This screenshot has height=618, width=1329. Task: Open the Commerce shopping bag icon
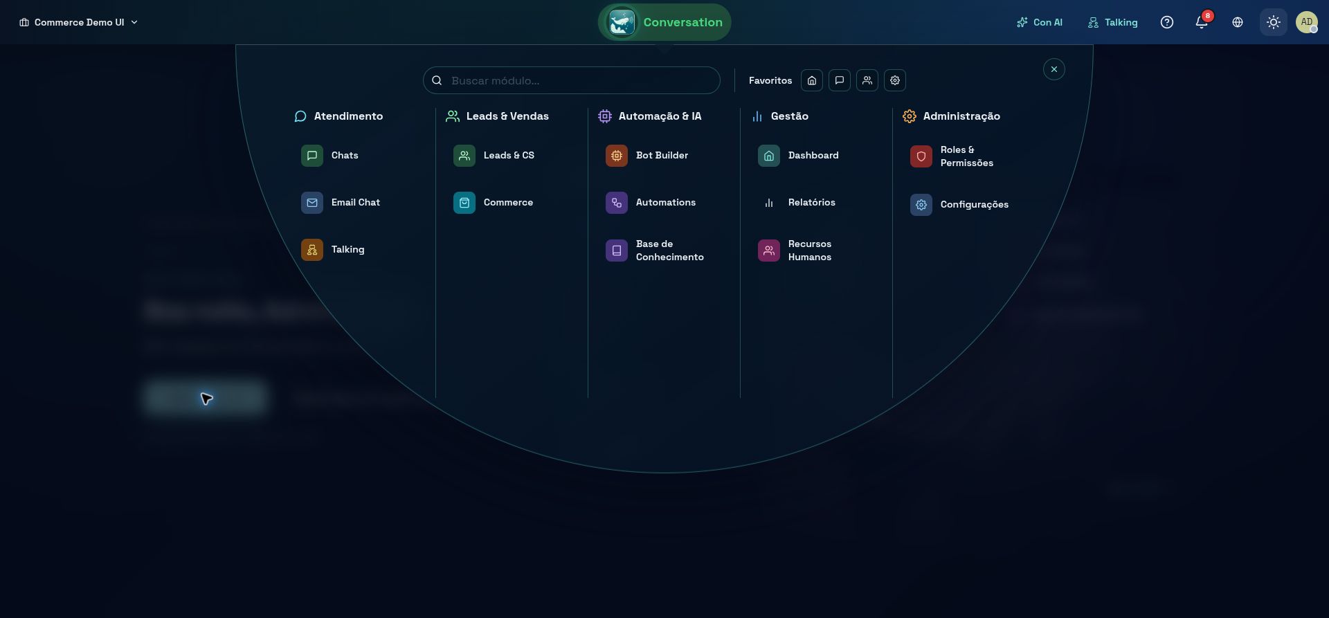click(464, 203)
